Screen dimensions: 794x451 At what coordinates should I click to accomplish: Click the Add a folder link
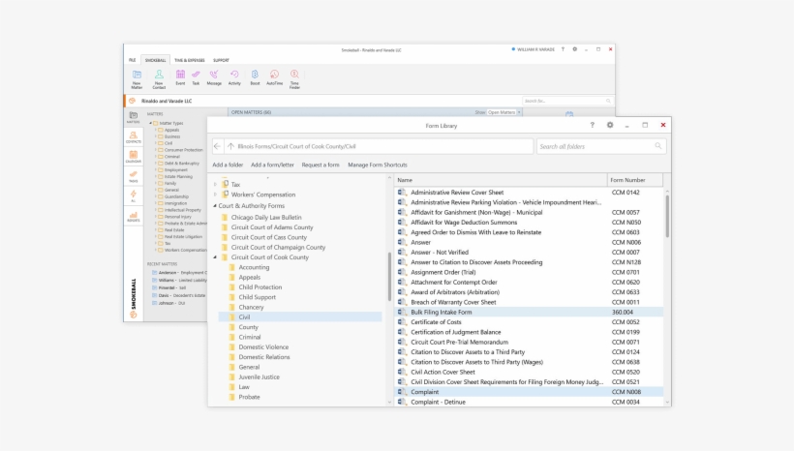pyautogui.click(x=228, y=165)
